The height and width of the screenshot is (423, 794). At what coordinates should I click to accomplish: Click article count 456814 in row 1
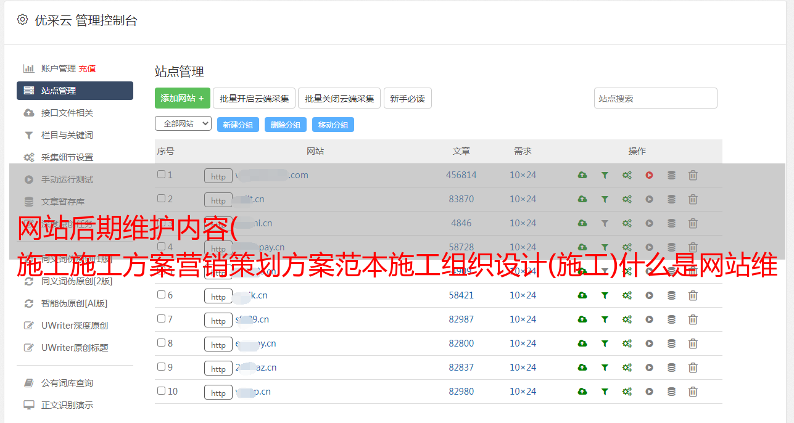461,175
